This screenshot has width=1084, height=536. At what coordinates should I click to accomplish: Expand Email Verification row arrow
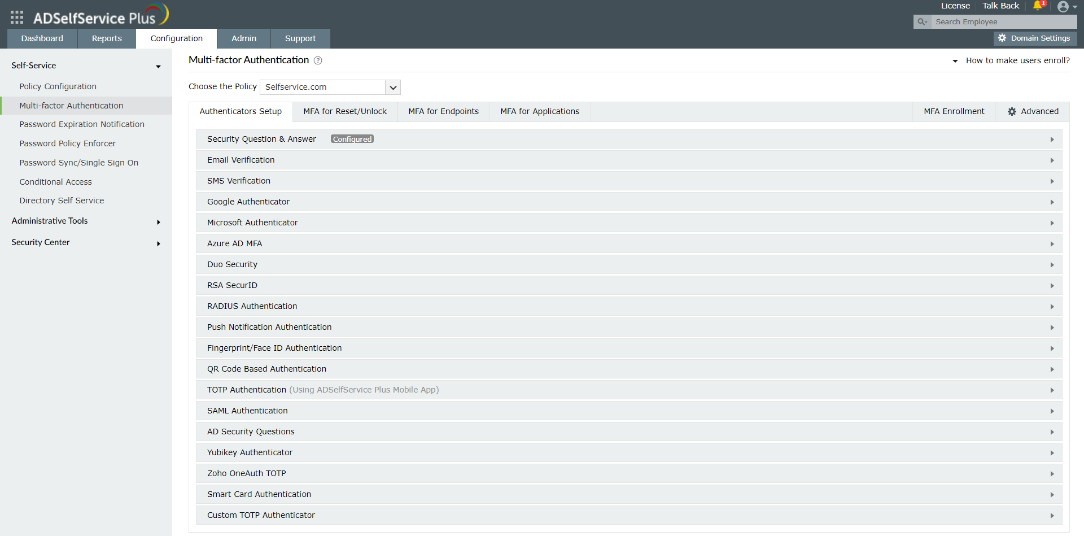coord(1052,160)
